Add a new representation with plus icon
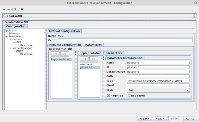The height and width of the screenshot is (122, 199). coord(55,54)
